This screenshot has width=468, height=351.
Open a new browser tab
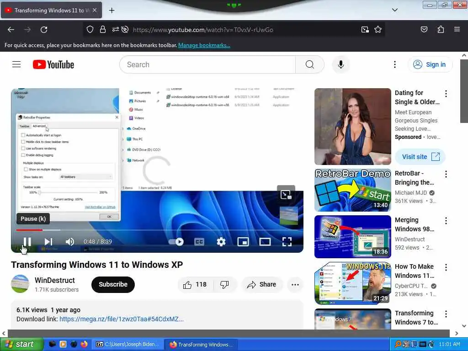point(112,11)
